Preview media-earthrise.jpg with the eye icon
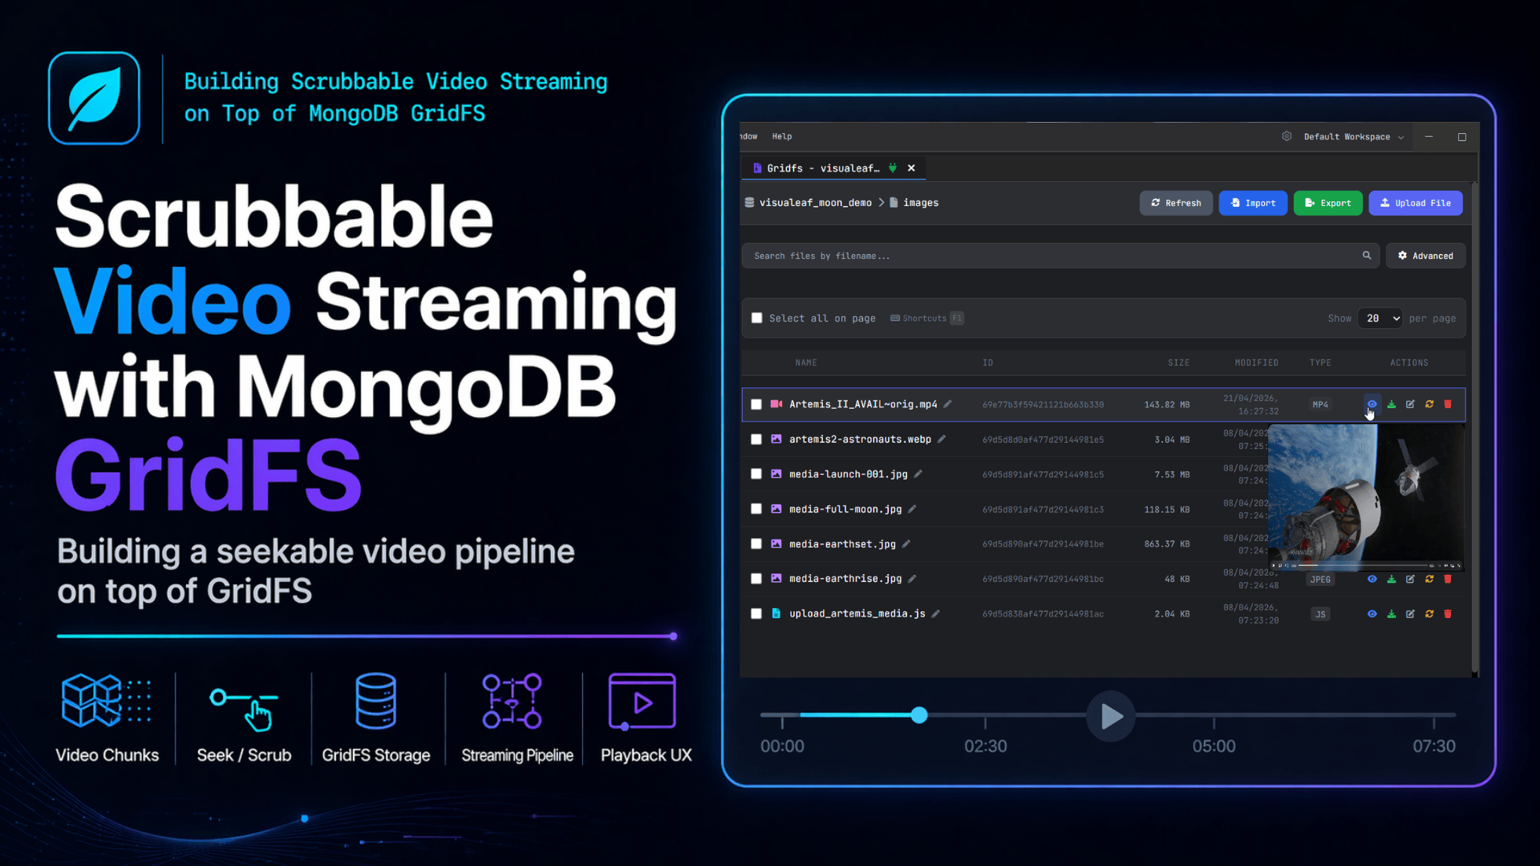1540x866 pixels. (1372, 579)
